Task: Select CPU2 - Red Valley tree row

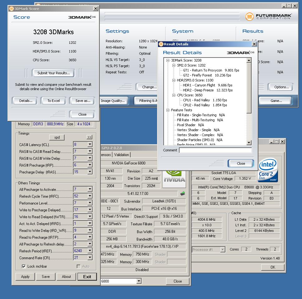Action: point(205,105)
